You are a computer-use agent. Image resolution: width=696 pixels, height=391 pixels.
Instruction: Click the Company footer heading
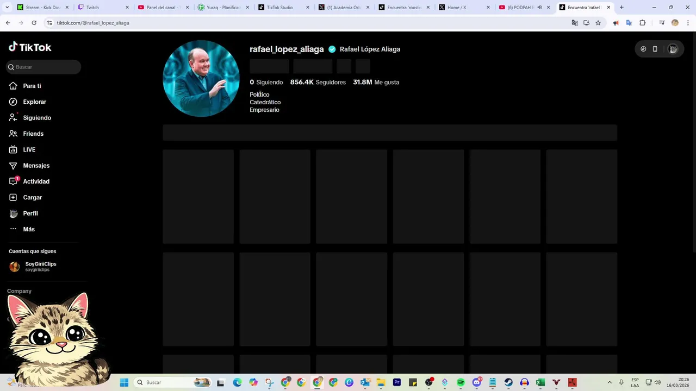click(x=19, y=291)
